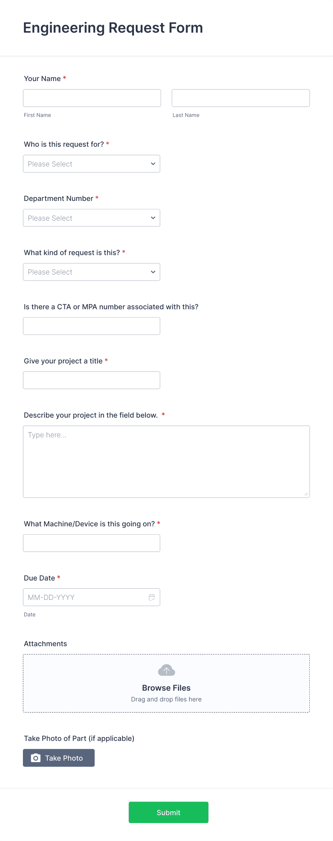The width and height of the screenshot is (333, 841).
Task: Open the 'What kind of request is this?' dropdown
Action: pos(91,272)
